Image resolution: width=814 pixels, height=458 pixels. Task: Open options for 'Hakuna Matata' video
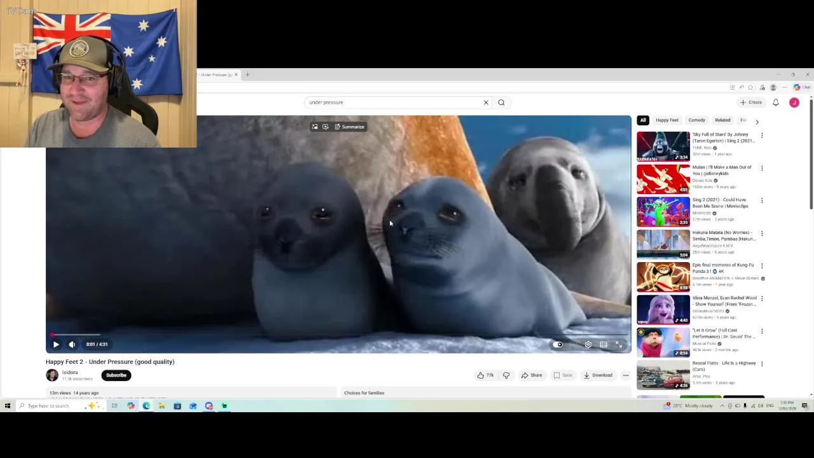tap(762, 233)
